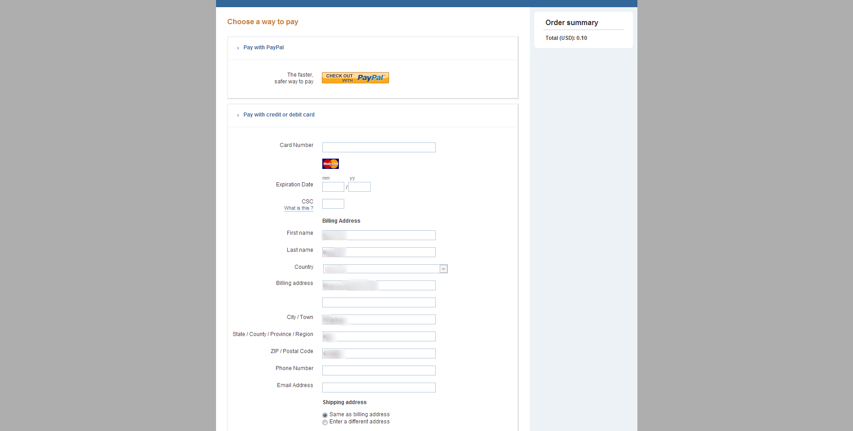Click the Phone Number field
Viewport: 853px width, 431px height.
click(379, 371)
